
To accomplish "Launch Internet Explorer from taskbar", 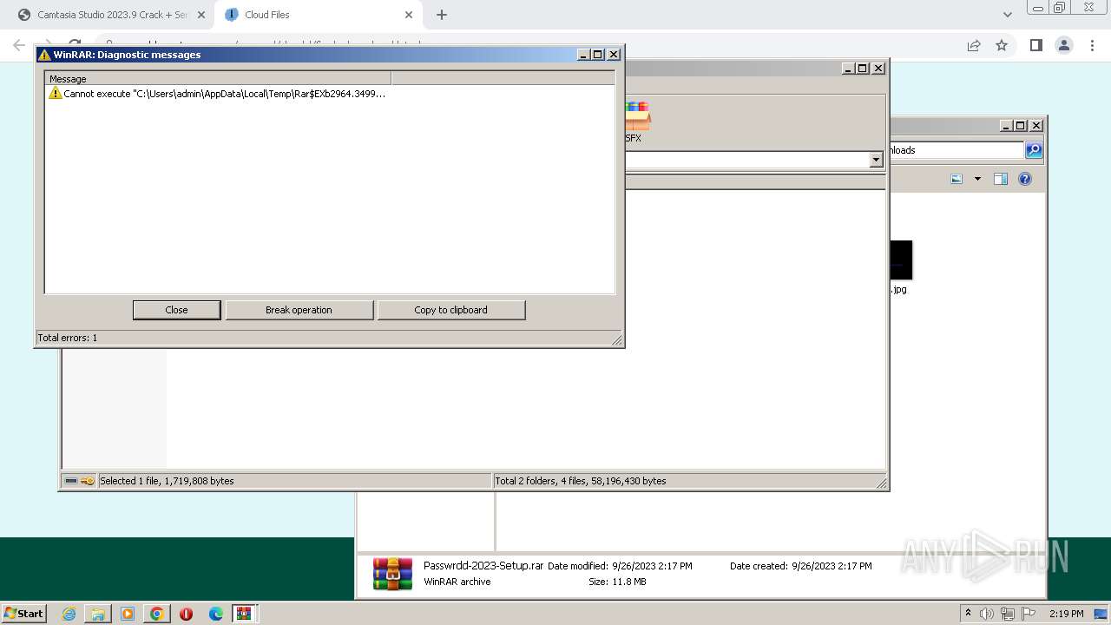I will point(69,614).
